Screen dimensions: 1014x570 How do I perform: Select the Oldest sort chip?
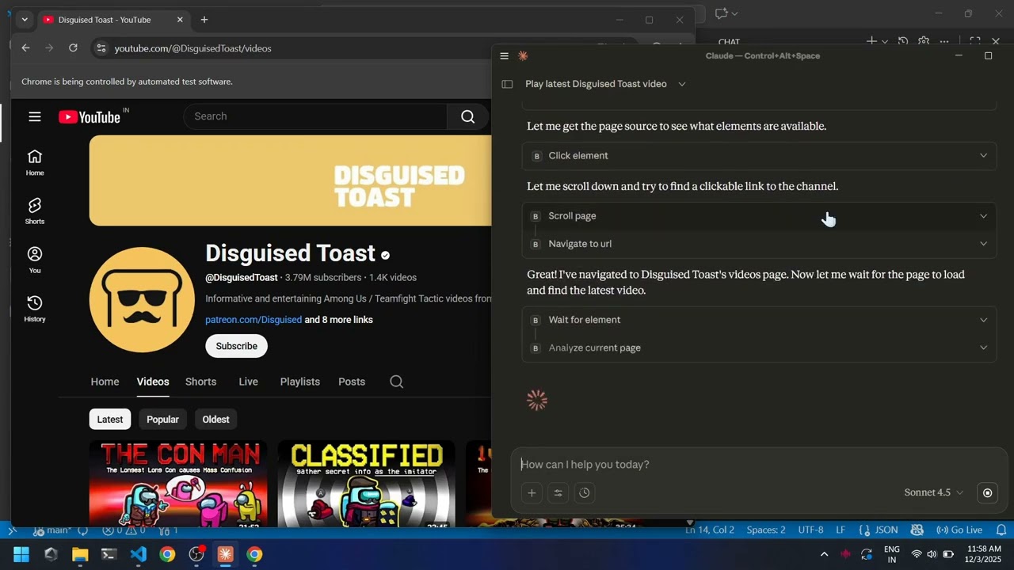pyautogui.click(x=215, y=420)
